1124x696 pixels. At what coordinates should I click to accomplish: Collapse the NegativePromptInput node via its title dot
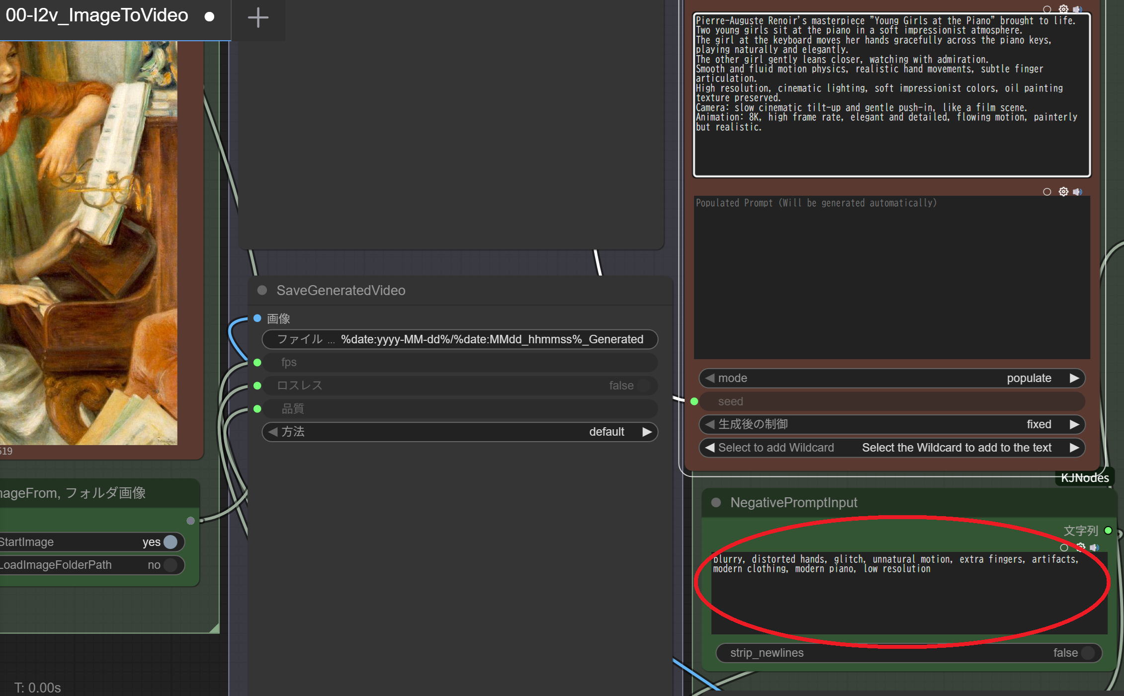pos(716,502)
